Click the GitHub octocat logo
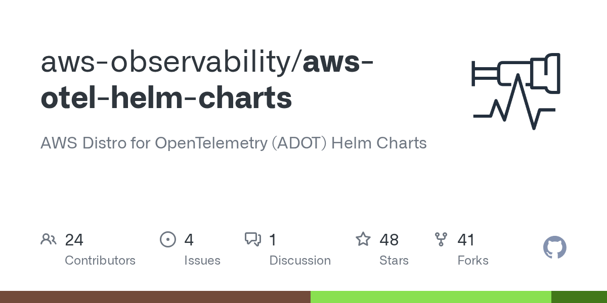 point(554,248)
